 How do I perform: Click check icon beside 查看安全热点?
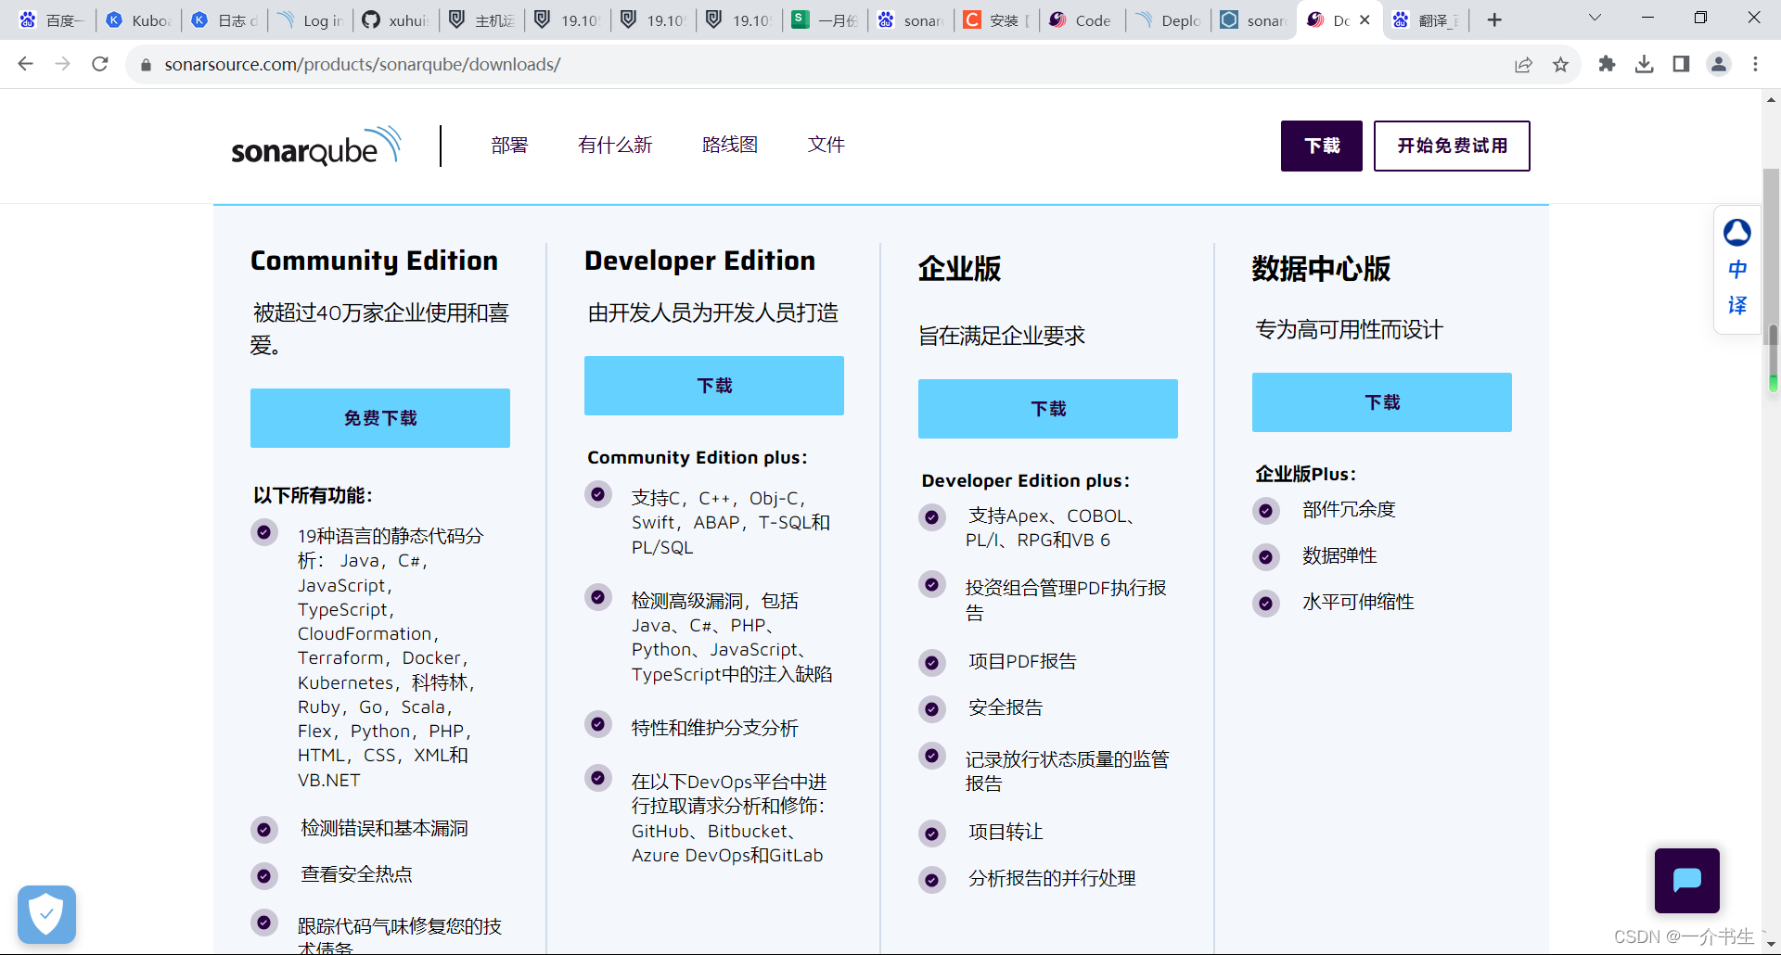coord(264,875)
